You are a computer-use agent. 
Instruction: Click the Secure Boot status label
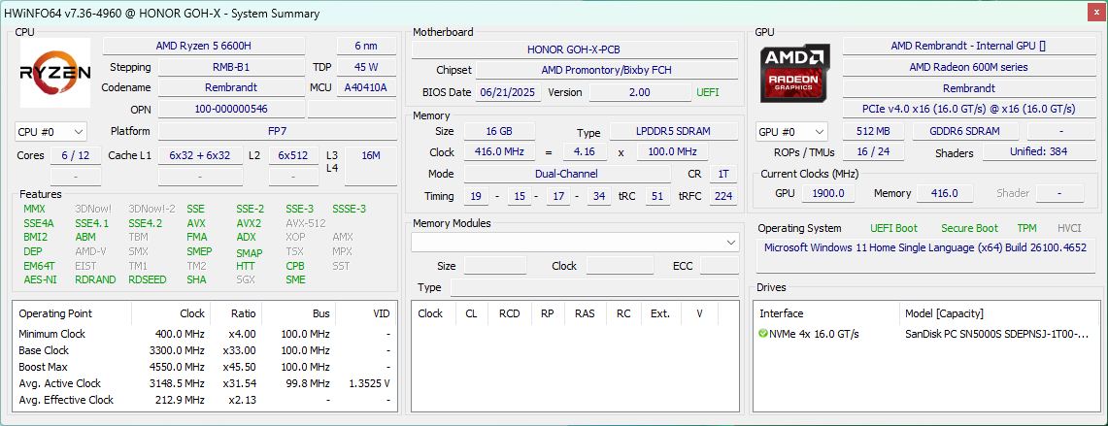click(969, 228)
